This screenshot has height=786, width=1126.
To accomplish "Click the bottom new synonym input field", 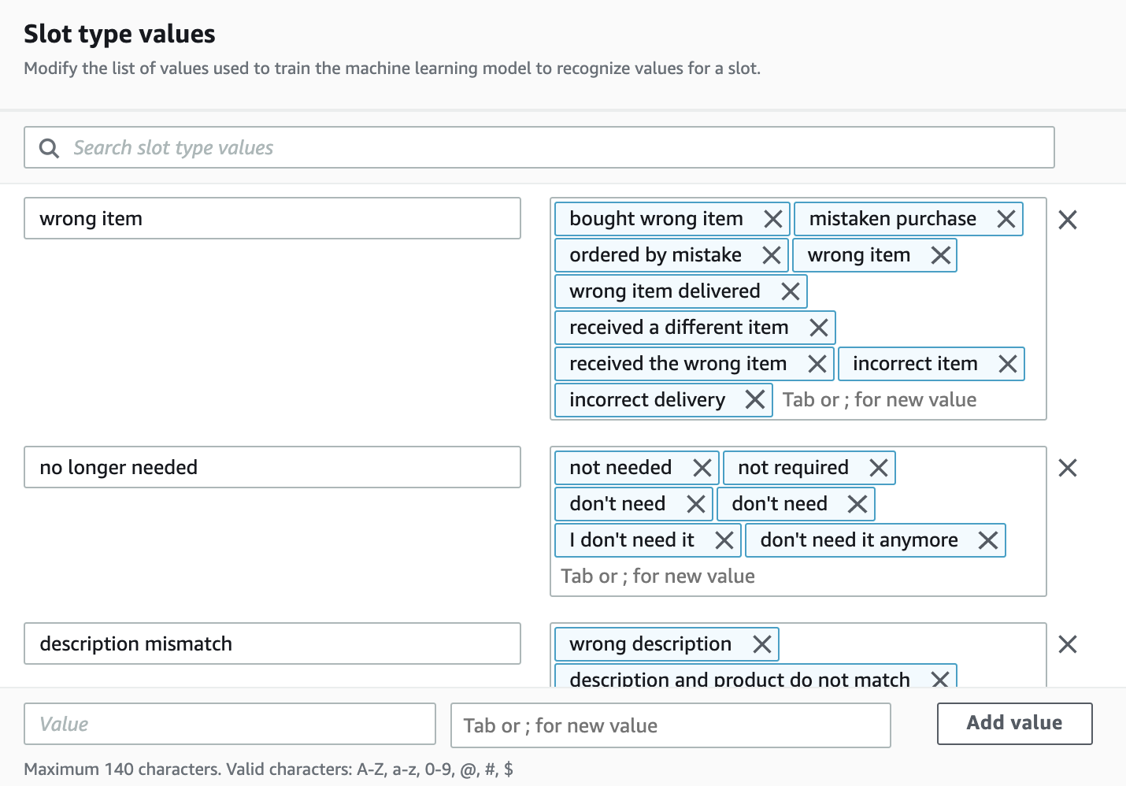I will [x=670, y=725].
